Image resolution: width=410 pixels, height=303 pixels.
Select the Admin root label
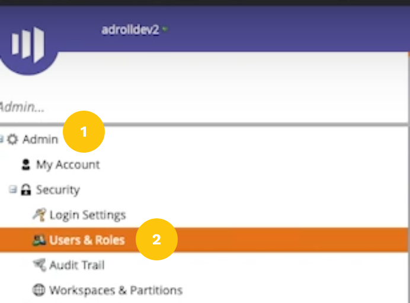[x=40, y=140]
